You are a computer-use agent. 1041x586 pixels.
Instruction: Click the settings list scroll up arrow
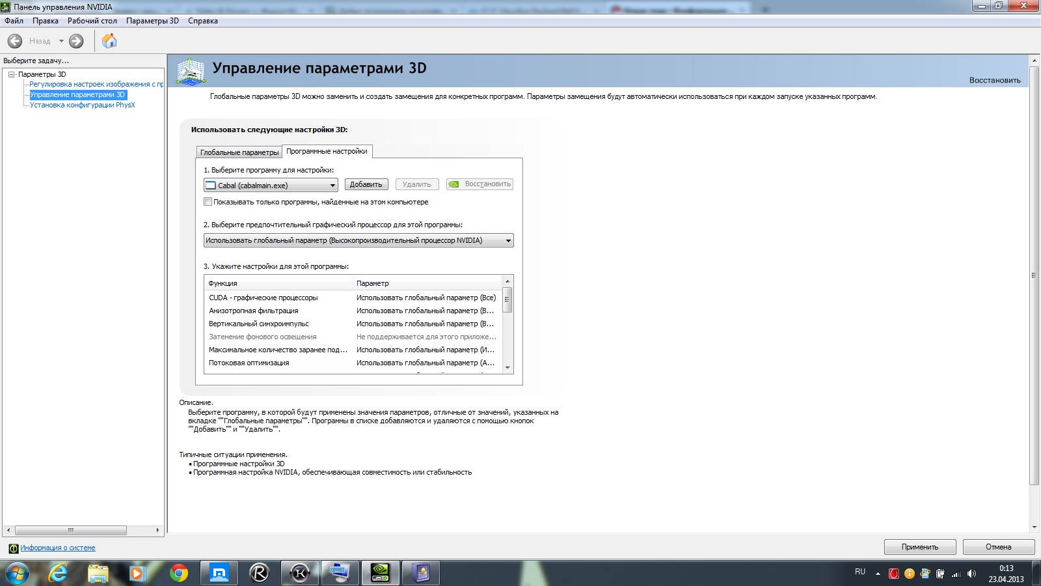507,281
